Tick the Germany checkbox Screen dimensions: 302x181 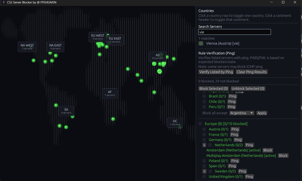point(204,140)
